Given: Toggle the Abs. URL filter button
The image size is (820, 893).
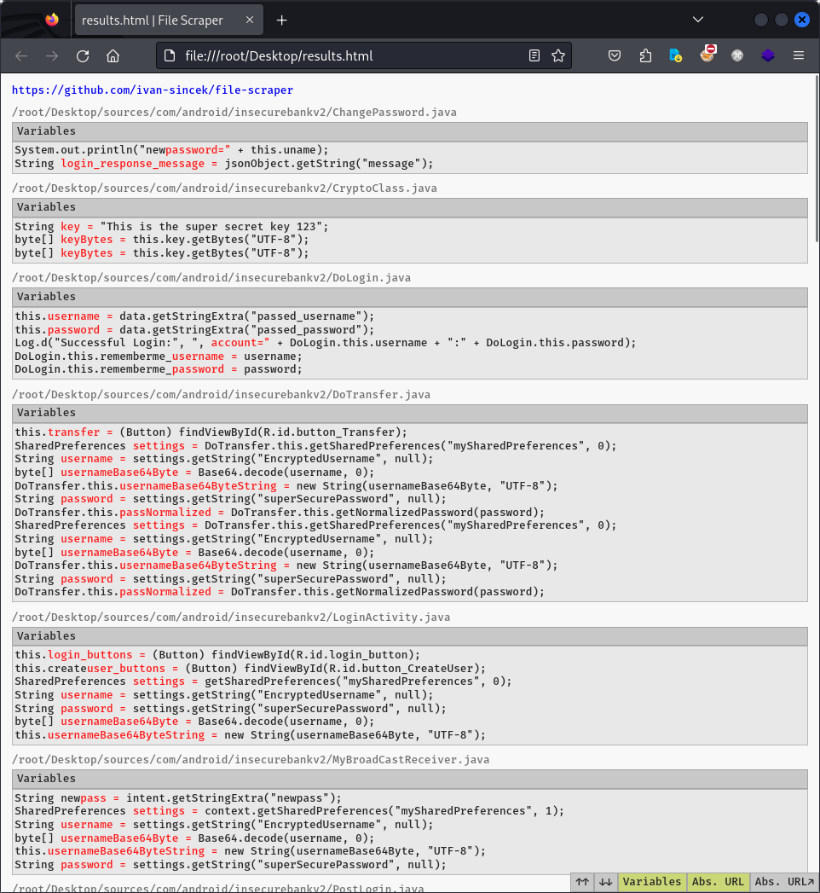Looking at the screenshot, I should 718,882.
